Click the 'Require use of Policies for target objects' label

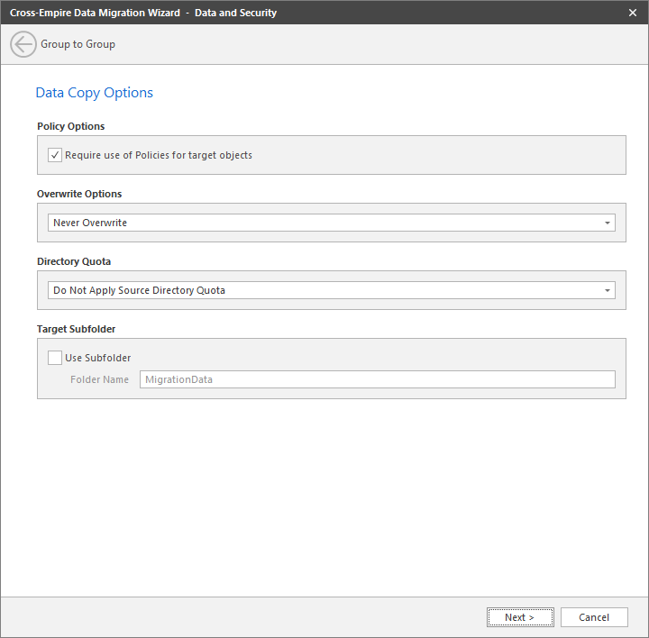pos(159,155)
